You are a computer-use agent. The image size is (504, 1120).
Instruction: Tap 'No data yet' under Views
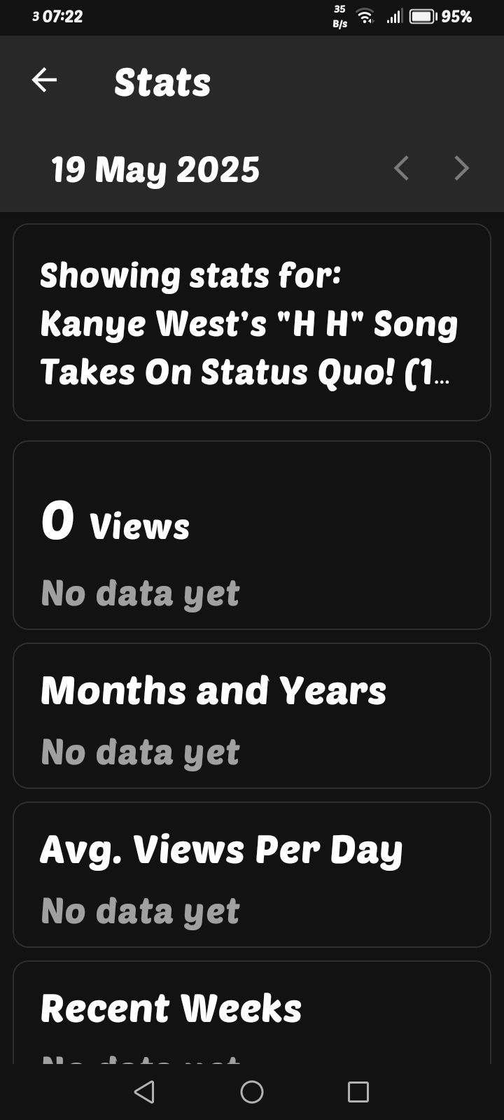tap(140, 593)
